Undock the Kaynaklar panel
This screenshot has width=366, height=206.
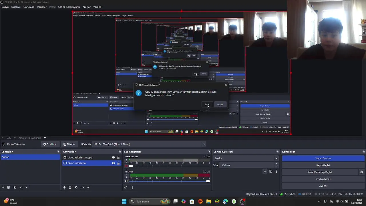tap(120, 152)
